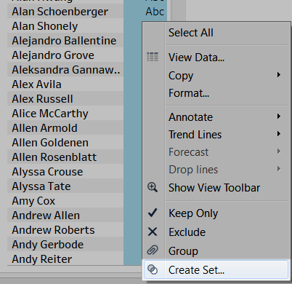Select the Alan Schoenberger row label
The height and width of the screenshot is (284, 292).
click(60, 12)
